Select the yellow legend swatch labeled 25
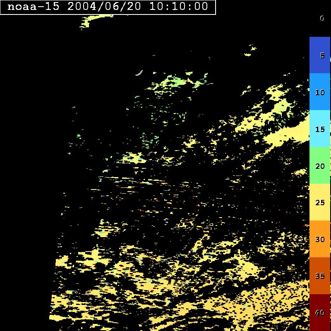This screenshot has height=331, width=331. pyautogui.click(x=319, y=202)
